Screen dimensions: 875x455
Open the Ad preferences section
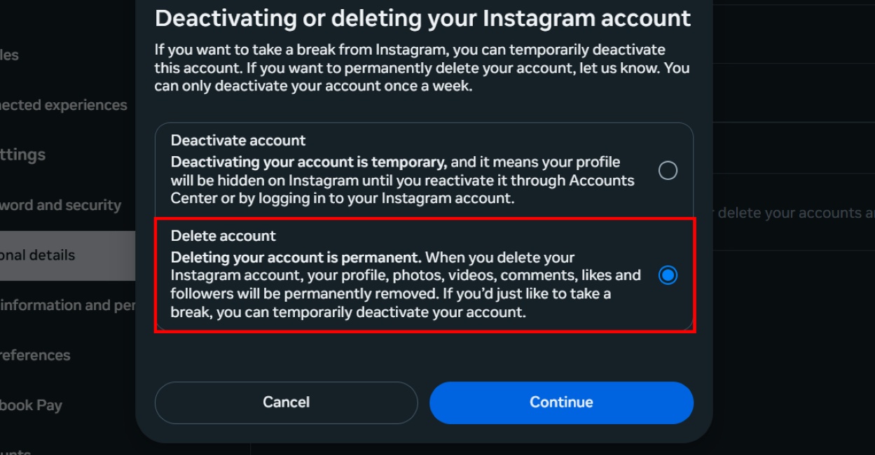34,354
